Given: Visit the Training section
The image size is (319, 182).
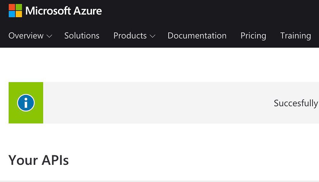Looking at the screenshot, I should (295, 36).
